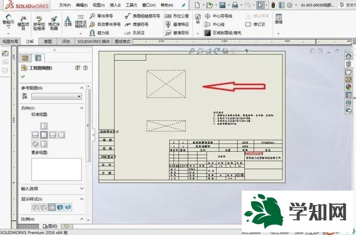Select the isometric standard view button
The width and height of the screenshot is (356, 235).
point(35,144)
